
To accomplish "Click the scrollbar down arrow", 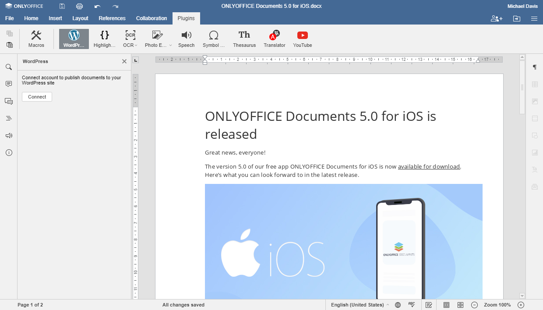I will (x=522, y=296).
